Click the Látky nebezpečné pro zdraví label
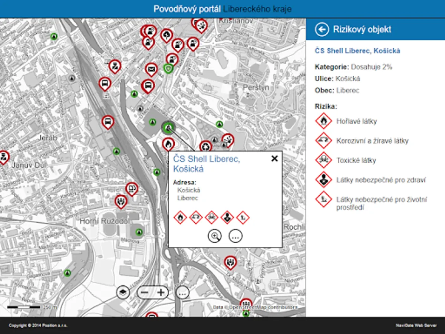The height and width of the screenshot is (334, 445). tap(381, 180)
